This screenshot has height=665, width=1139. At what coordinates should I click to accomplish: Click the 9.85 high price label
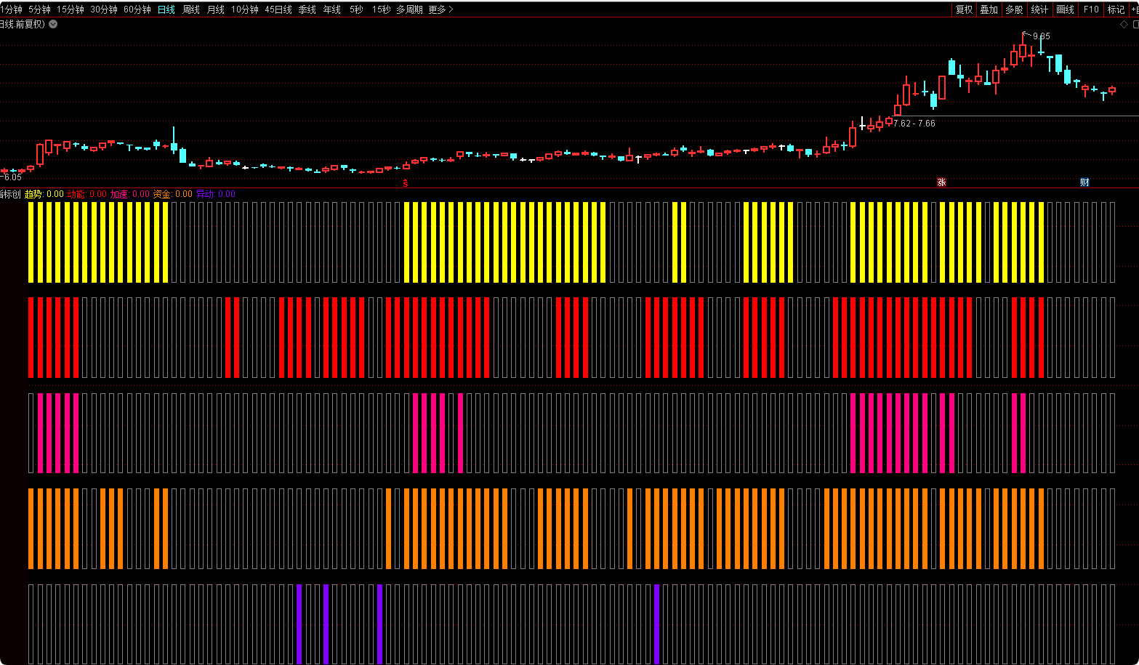tap(1041, 36)
